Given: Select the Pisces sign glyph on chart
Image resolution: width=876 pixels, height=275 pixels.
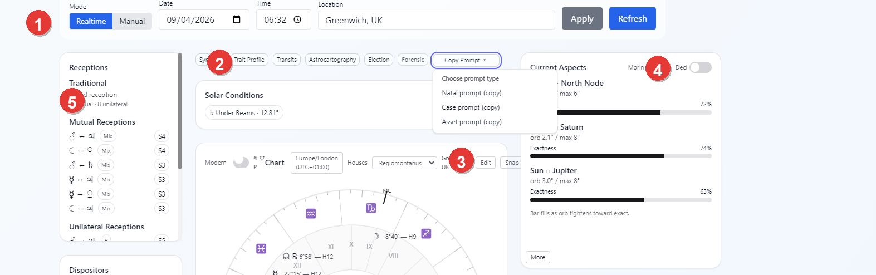Looking at the screenshot, I should pyautogui.click(x=261, y=249).
